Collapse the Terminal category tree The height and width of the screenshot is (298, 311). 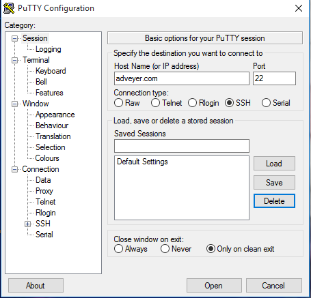pos(14,60)
